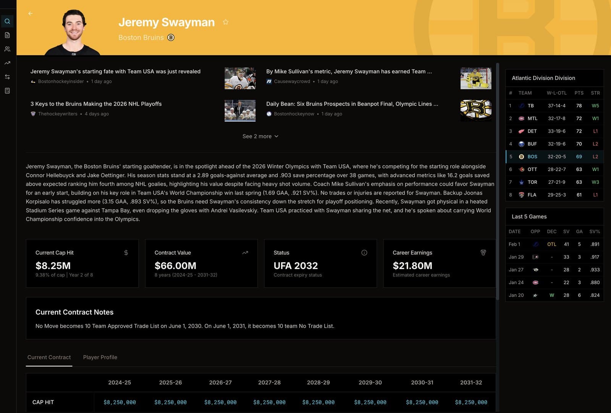Open search from the sidebar magnifier icon
The height and width of the screenshot is (413, 611).
tap(7, 21)
